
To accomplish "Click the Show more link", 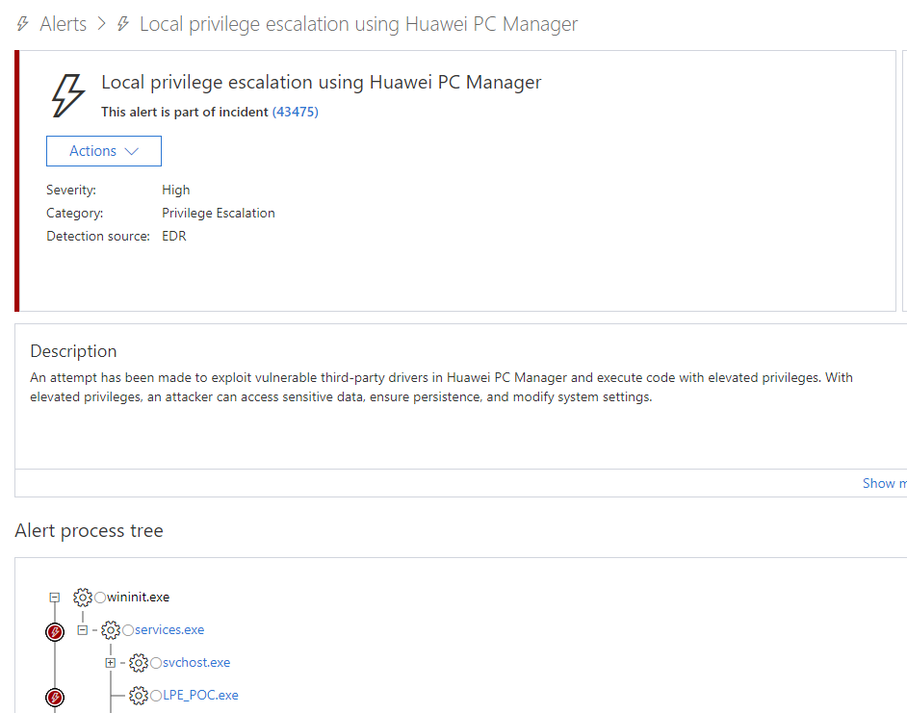I will point(882,483).
